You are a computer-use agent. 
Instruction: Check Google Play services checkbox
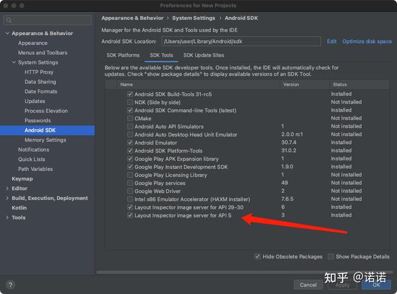coord(130,183)
